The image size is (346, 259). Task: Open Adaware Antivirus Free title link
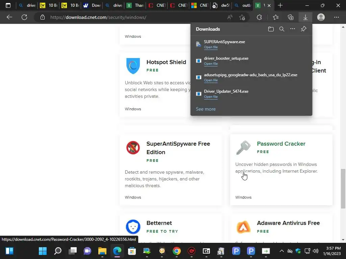coord(288,223)
